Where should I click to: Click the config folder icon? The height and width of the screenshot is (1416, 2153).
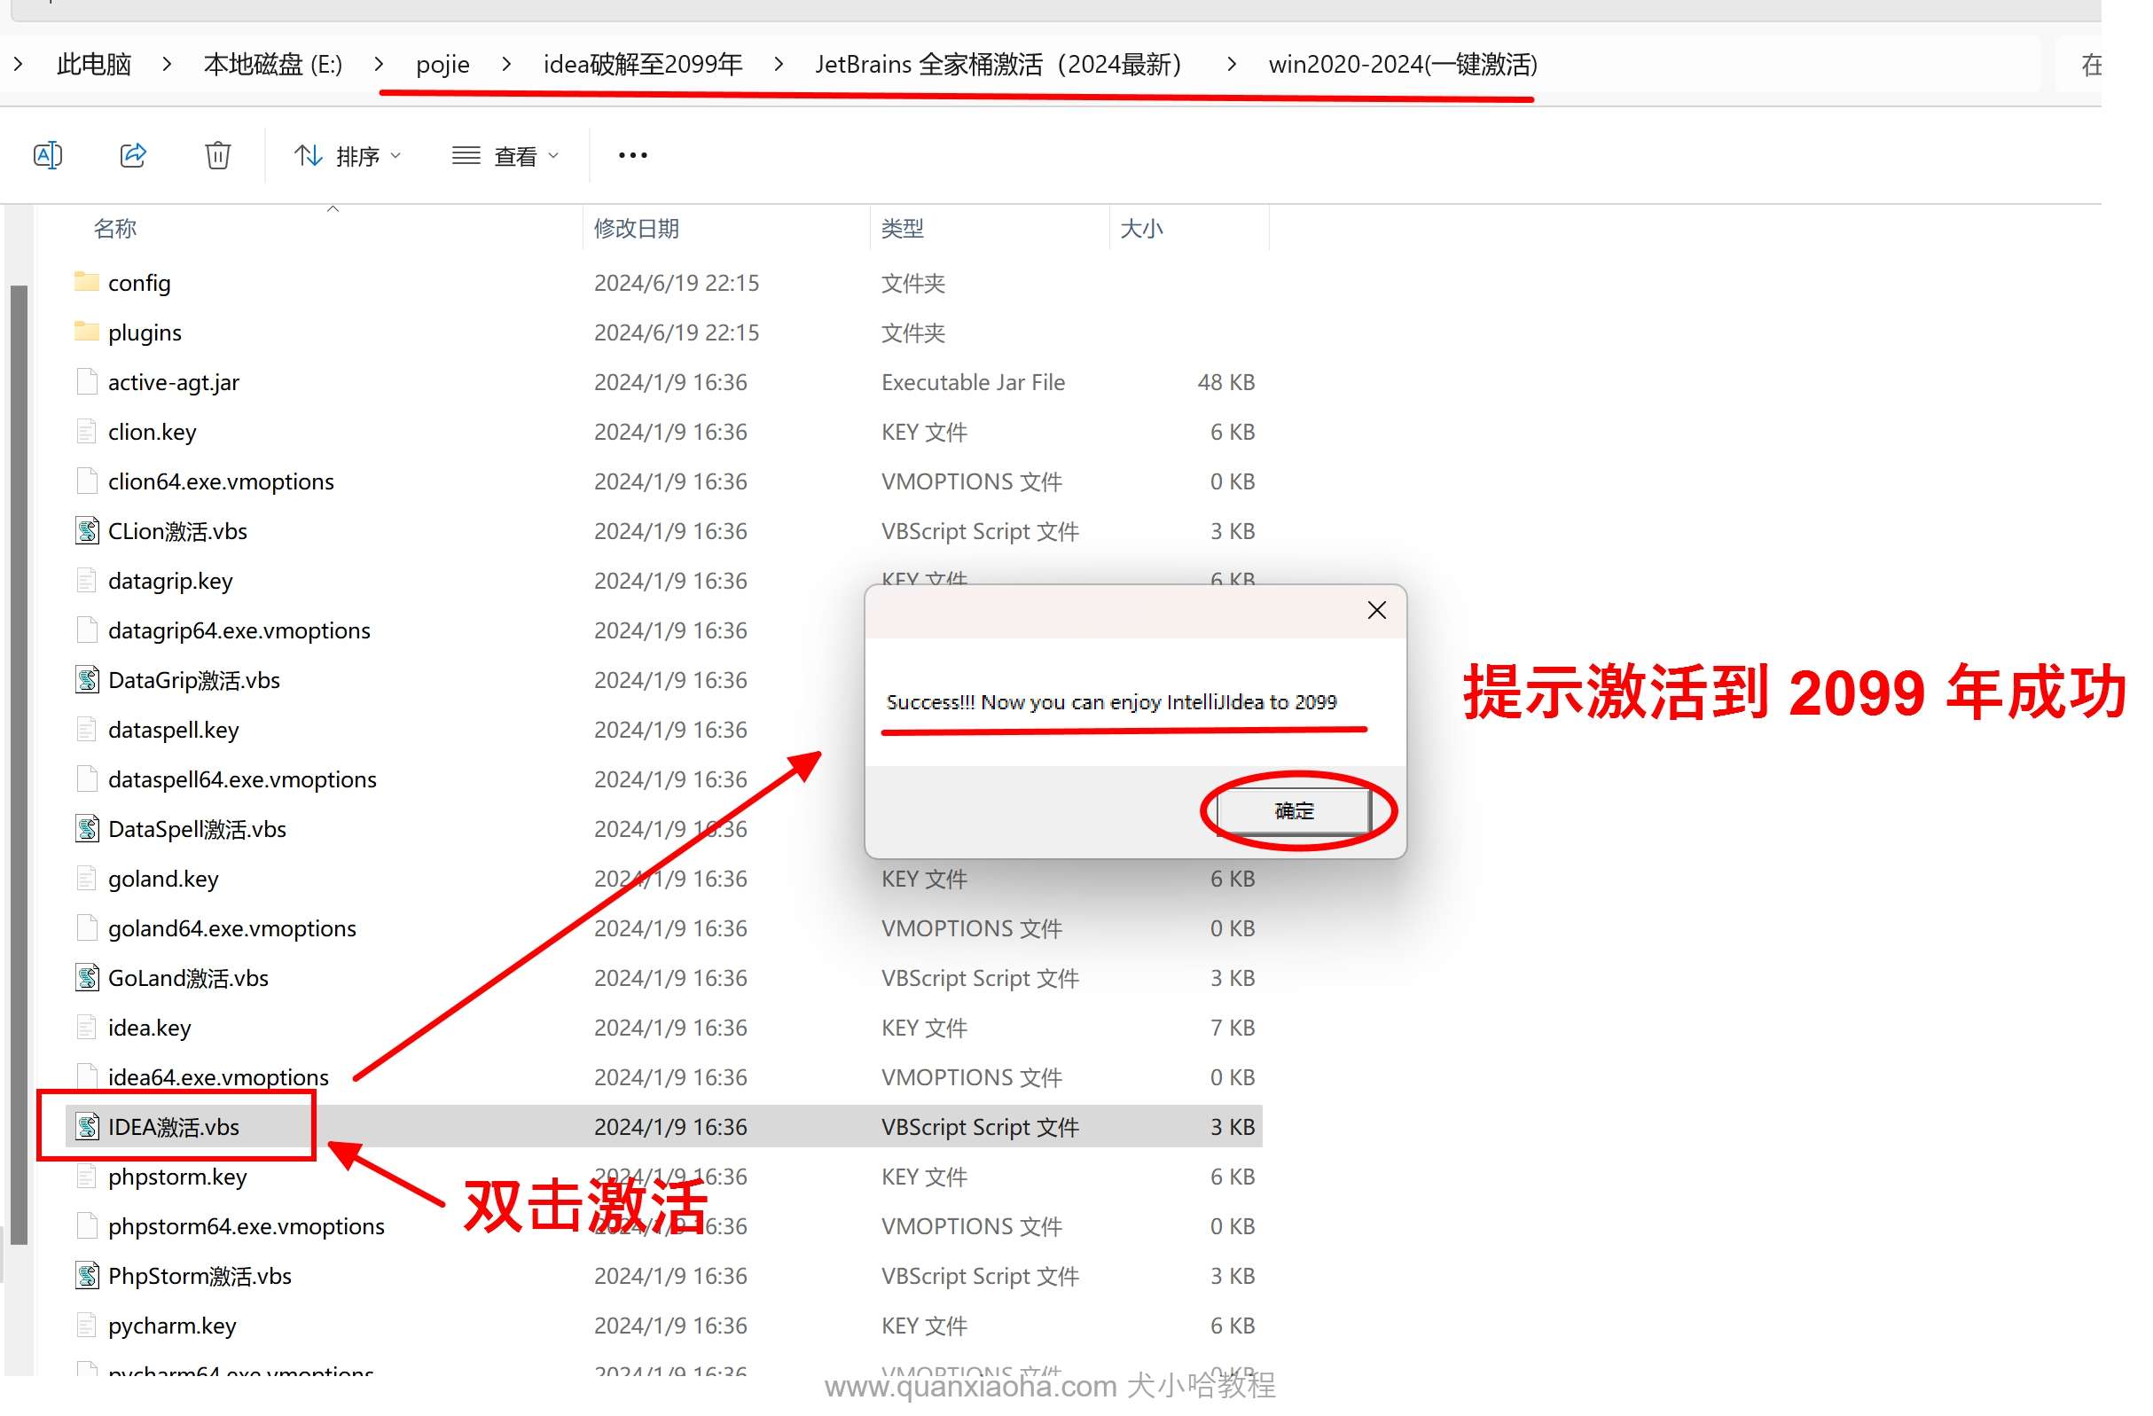point(86,281)
